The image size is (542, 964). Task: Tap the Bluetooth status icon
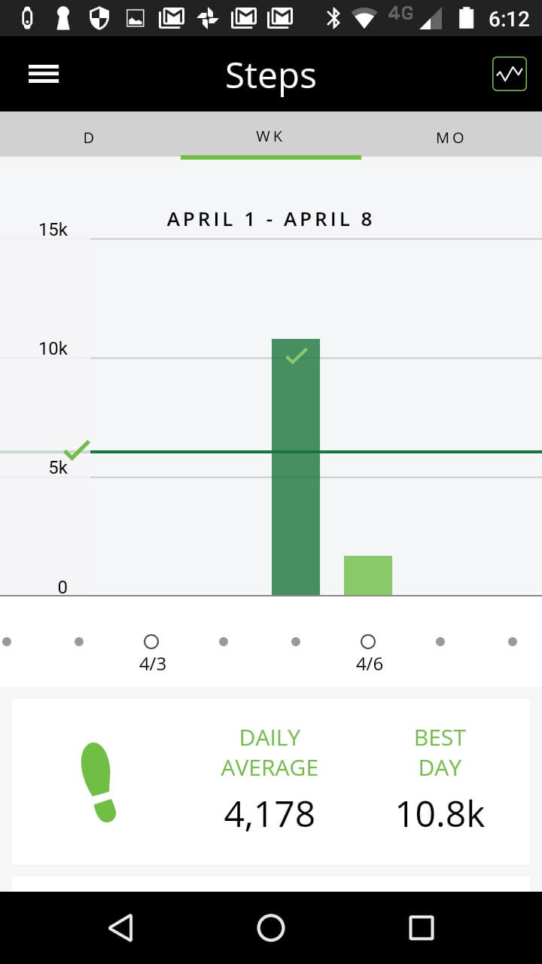coord(333,18)
